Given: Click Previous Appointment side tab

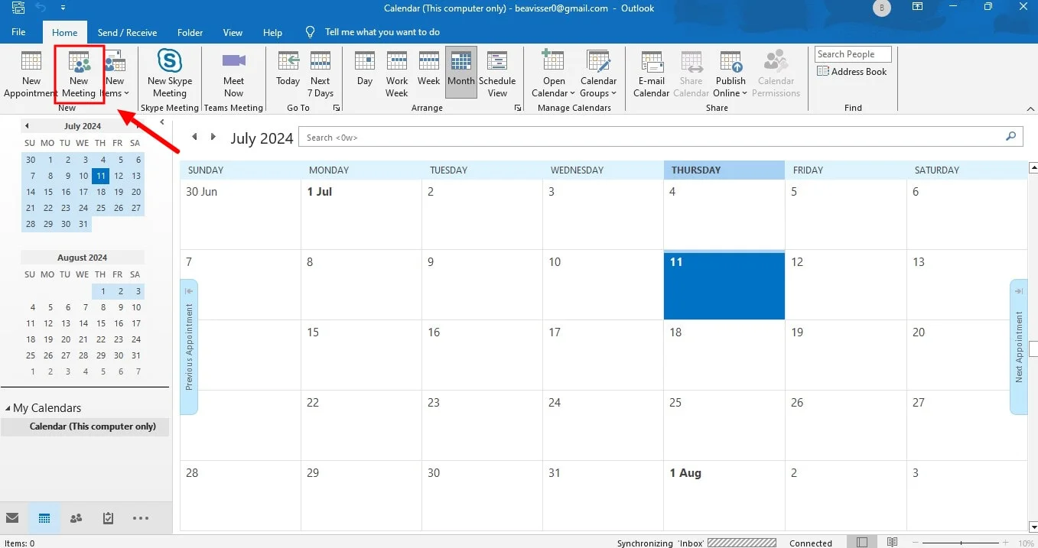Looking at the screenshot, I should [189, 347].
